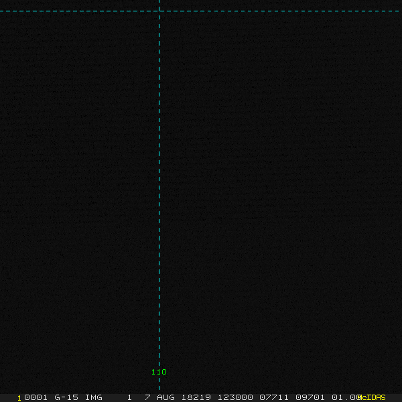Screen dimensions: 402x402
Task: Click the 07711 value in status bar
Action: [x=273, y=397]
